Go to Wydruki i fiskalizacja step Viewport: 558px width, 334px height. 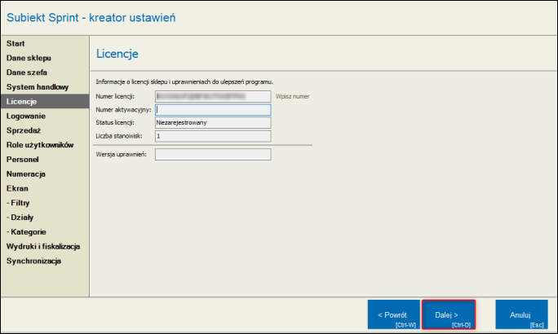tap(43, 247)
